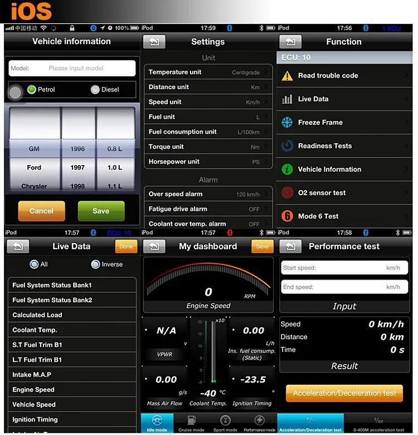Tap the Read trouble code warning icon

tap(287, 76)
